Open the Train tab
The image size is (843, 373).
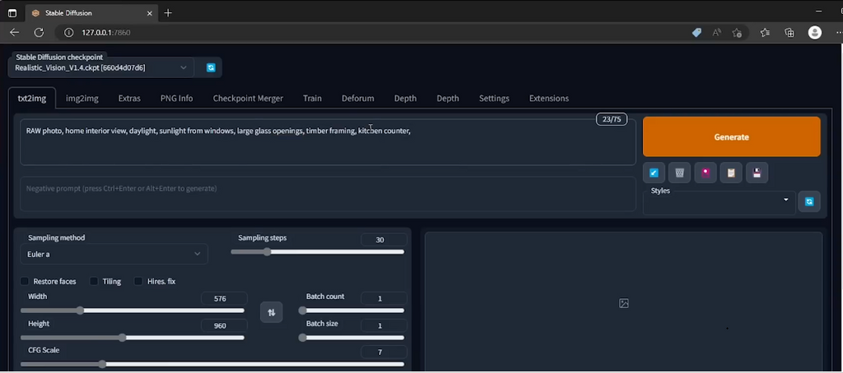(312, 99)
